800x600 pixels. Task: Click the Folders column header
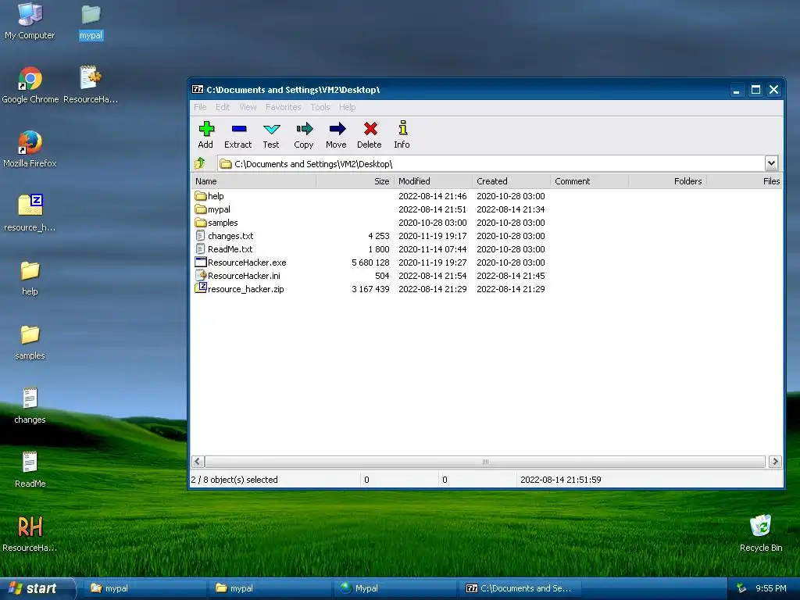point(667,181)
